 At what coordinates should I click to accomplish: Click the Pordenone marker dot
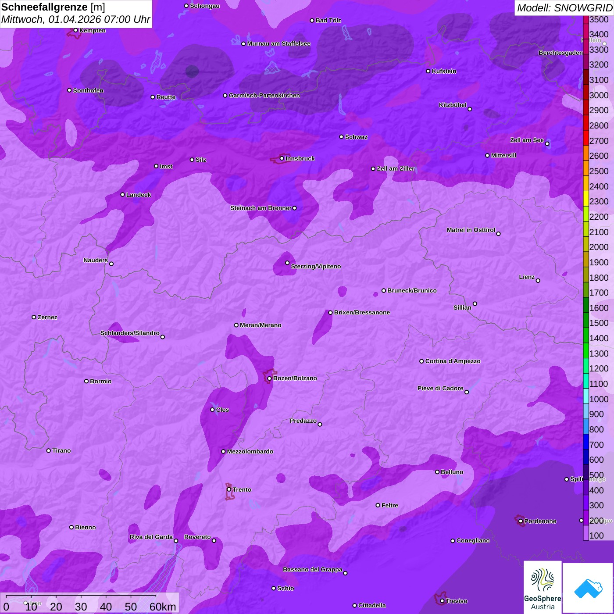point(521,521)
